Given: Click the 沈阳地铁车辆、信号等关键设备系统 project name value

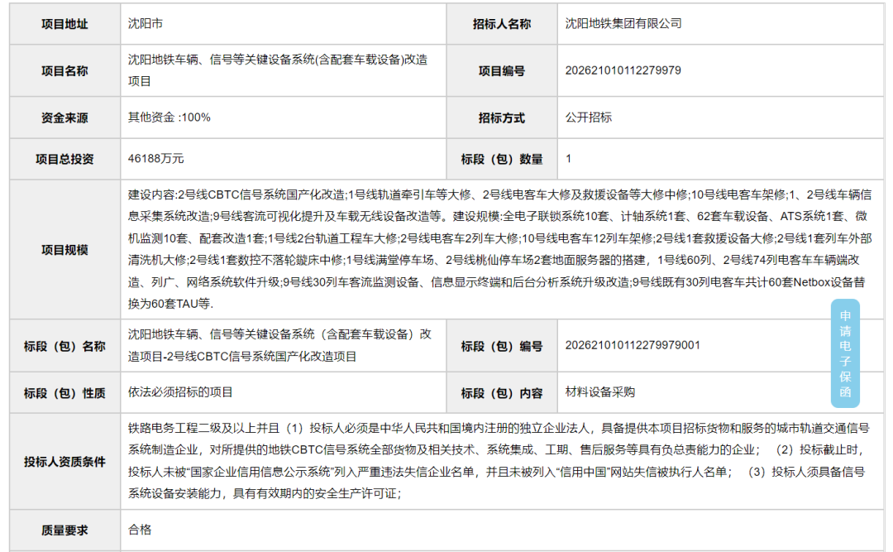Looking at the screenshot, I should (277, 70).
